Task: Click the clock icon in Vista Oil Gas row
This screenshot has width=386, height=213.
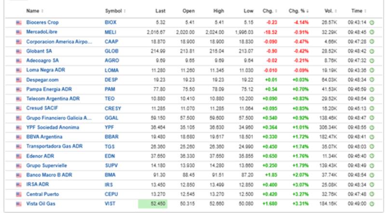Action: click(371, 204)
